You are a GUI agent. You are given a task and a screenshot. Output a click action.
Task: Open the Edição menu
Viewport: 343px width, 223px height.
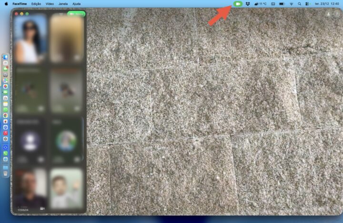(36, 4)
